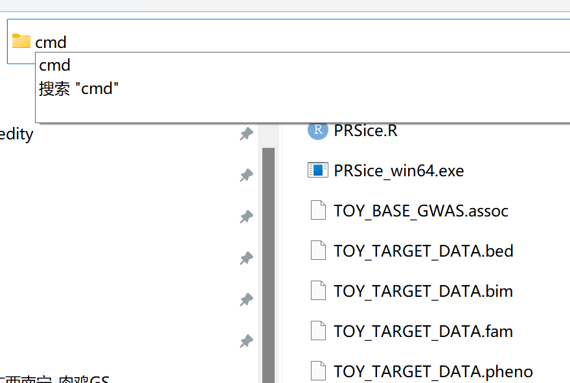The width and height of the screenshot is (570, 383).
Task: Launch the PRSice_win64.exe application icon
Action: point(317,170)
